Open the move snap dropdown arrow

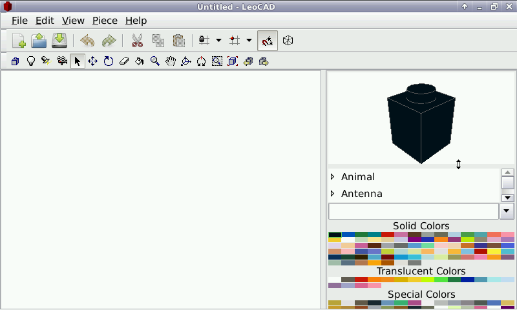coord(218,41)
